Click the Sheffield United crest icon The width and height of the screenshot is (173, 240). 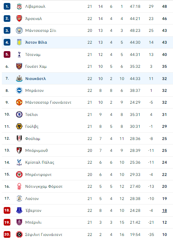click(x=19, y=234)
